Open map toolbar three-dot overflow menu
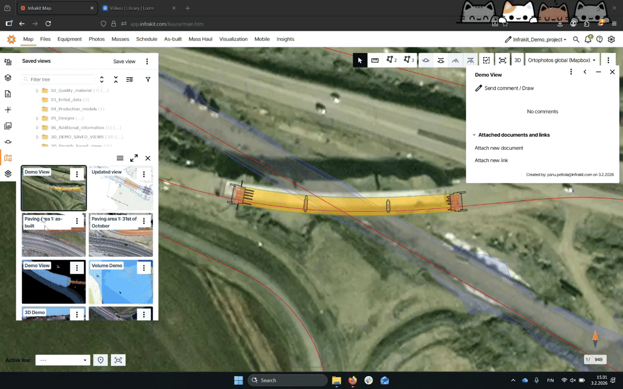Viewport: 623px width, 389px height. (x=608, y=61)
